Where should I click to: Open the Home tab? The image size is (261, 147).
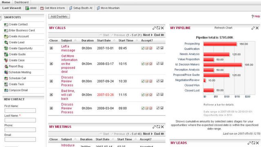6,2
